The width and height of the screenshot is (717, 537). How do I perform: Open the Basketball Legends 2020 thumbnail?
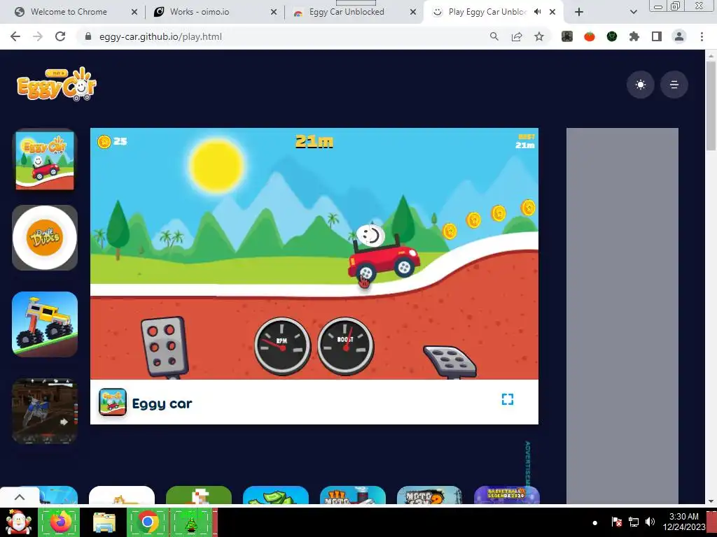507,496
